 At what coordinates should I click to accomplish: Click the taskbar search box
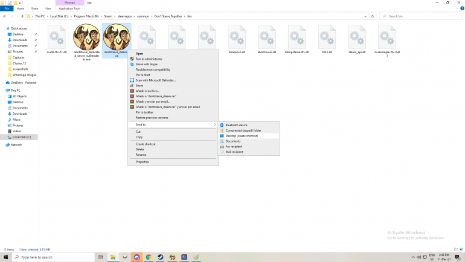tap(53, 257)
